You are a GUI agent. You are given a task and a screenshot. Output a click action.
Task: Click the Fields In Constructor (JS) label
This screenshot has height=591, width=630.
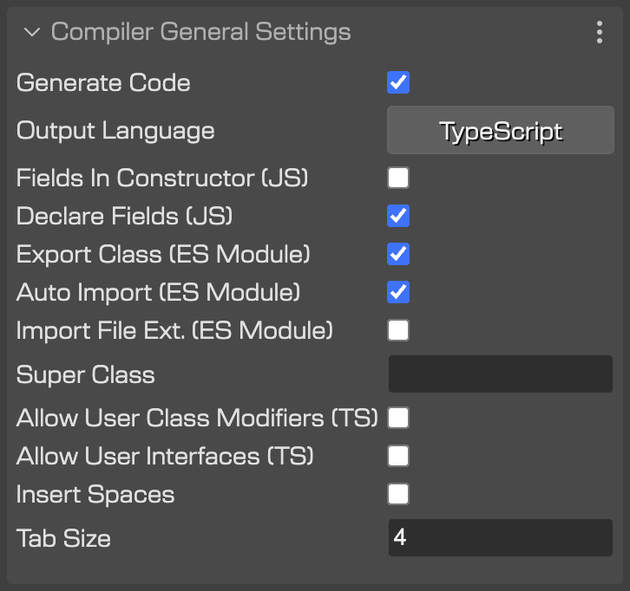pos(162,179)
